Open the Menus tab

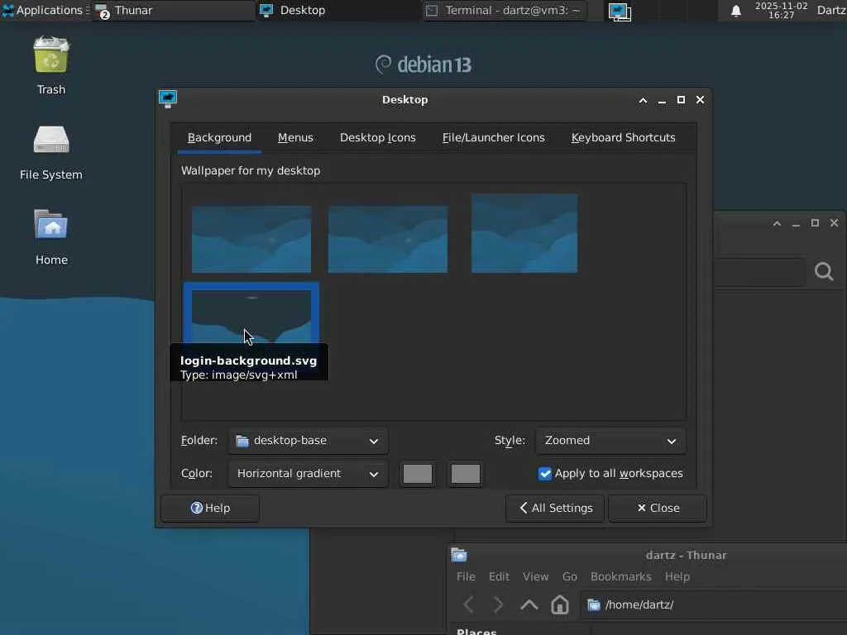[x=295, y=138]
